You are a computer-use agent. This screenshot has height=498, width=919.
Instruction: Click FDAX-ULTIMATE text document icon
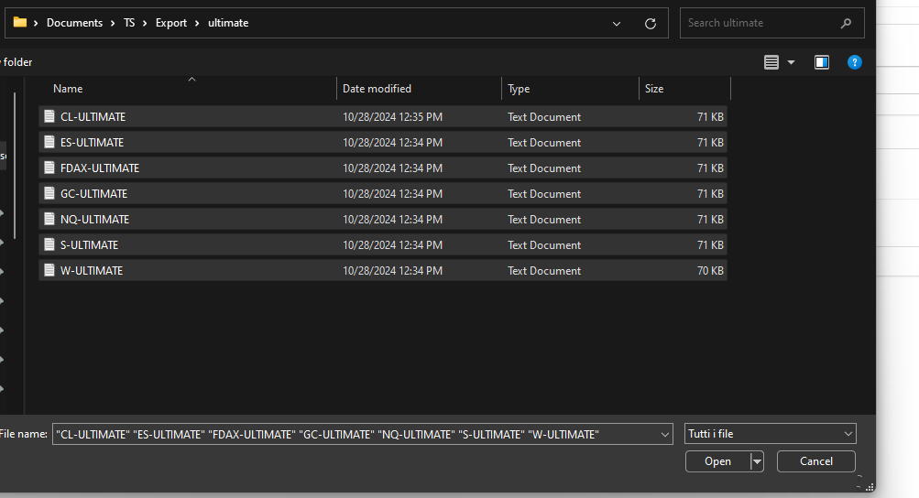point(49,168)
